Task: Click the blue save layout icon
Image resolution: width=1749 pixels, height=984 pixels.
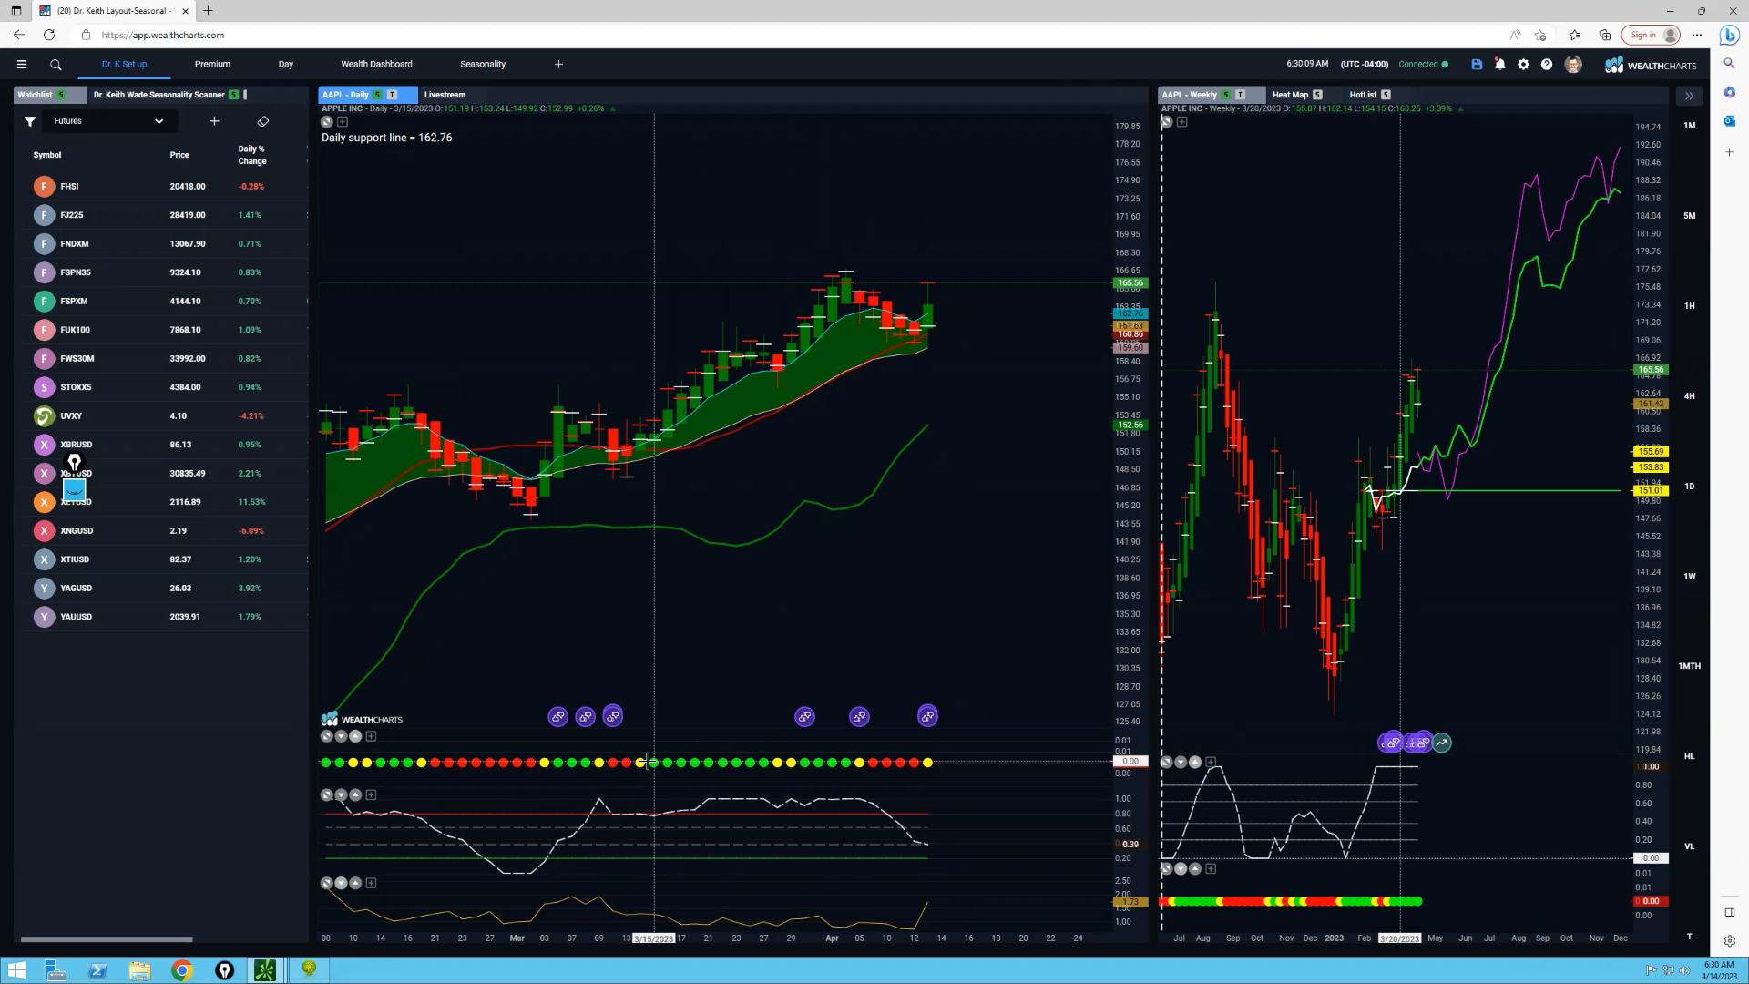Action: [1477, 65]
